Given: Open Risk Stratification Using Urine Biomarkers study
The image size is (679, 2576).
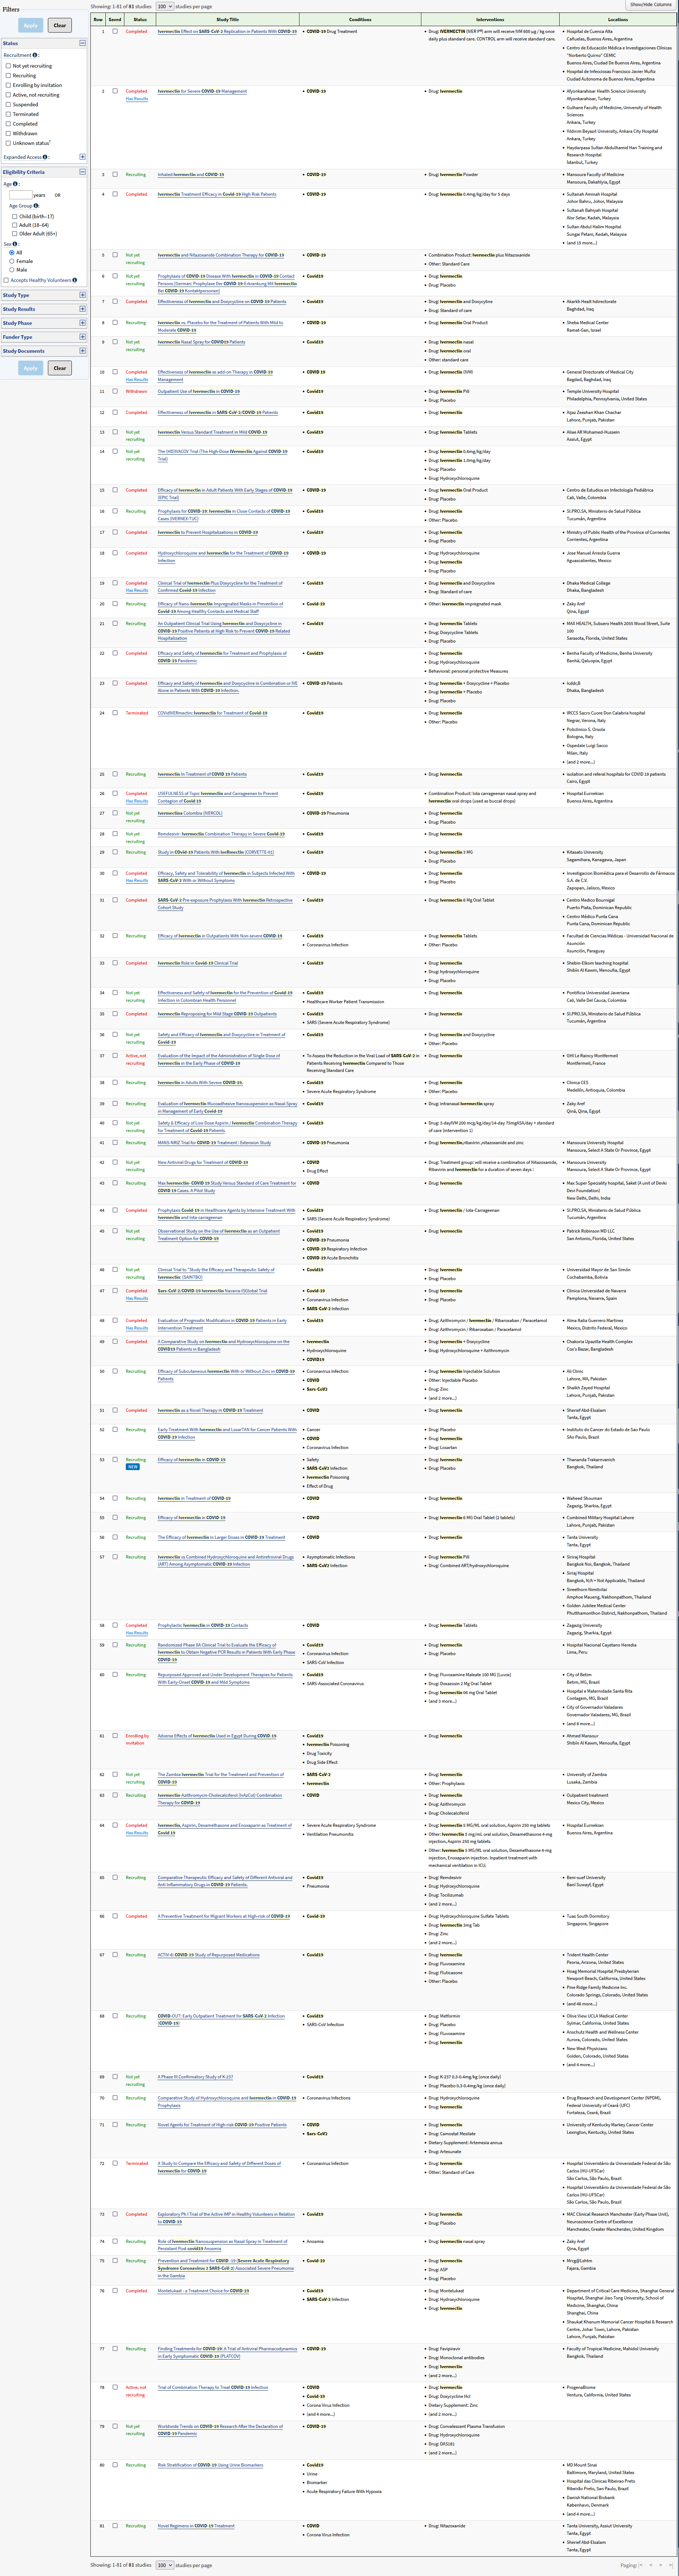Looking at the screenshot, I should (x=211, y=2465).
